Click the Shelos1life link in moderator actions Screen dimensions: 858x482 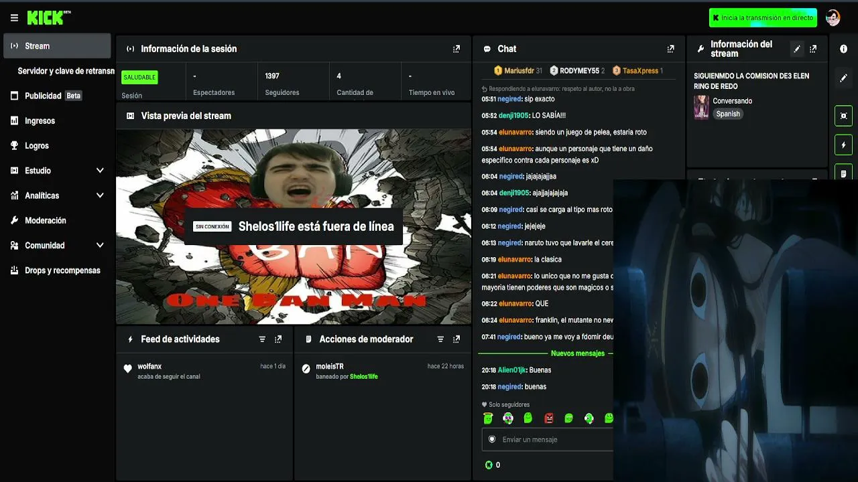pyautogui.click(x=364, y=377)
